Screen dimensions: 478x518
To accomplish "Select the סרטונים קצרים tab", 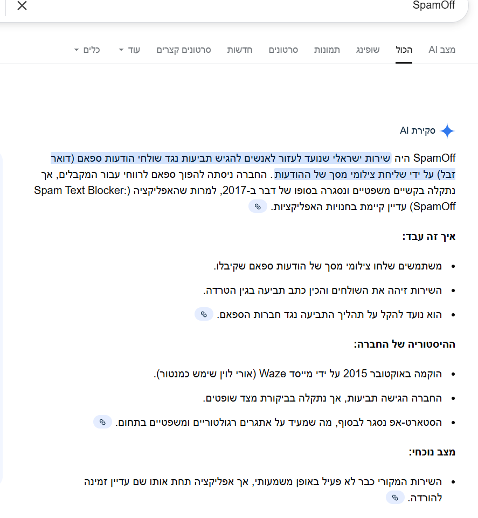I will pos(183,50).
